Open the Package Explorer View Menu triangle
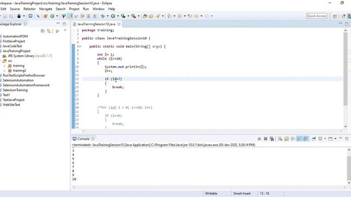 (65, 31)
